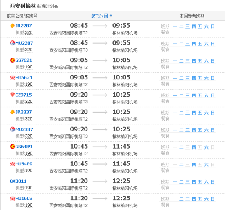Click 榆林榆阳机场 in GX8811 row
This screenshot has width=225, height=210.
(x=125, y=188)
